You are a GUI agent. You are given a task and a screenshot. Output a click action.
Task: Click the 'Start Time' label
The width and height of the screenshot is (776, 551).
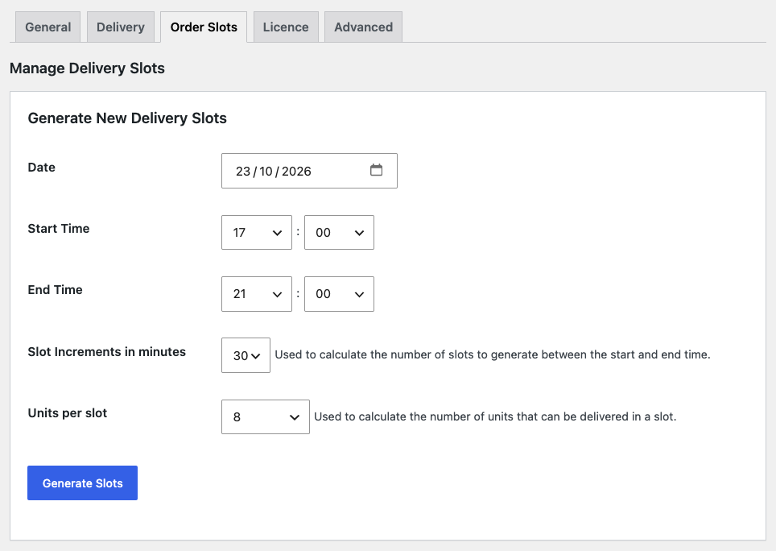(x=59, y=229)
